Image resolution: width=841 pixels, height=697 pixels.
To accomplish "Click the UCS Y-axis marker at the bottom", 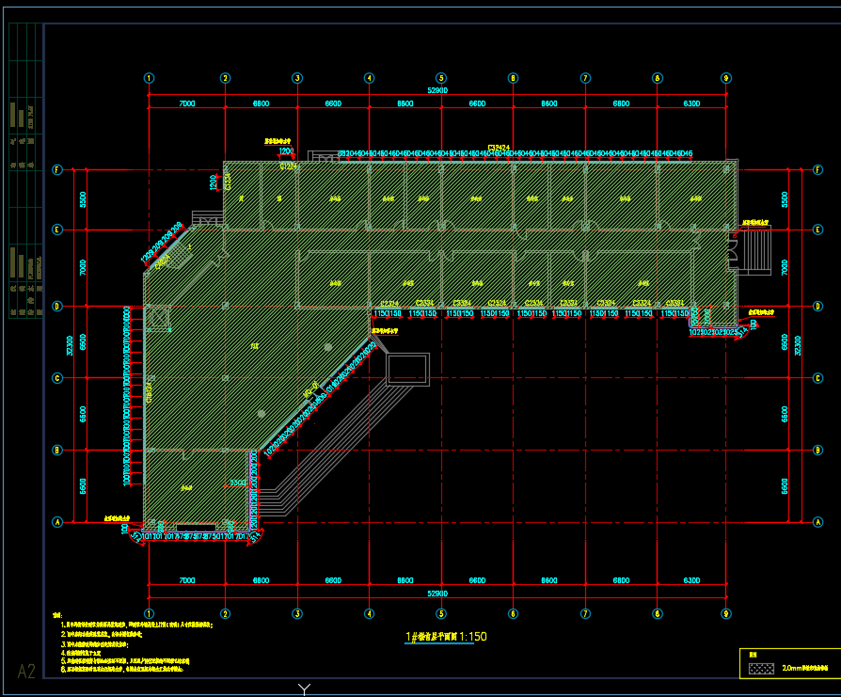I will tap(304, 689).
